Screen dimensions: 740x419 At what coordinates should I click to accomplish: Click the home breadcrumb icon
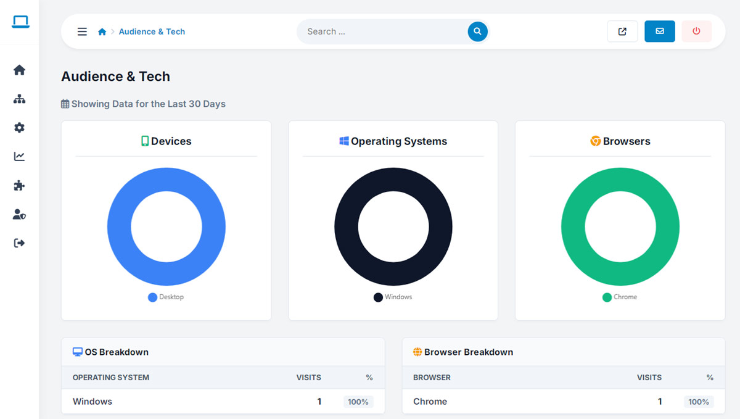point(102,31)
